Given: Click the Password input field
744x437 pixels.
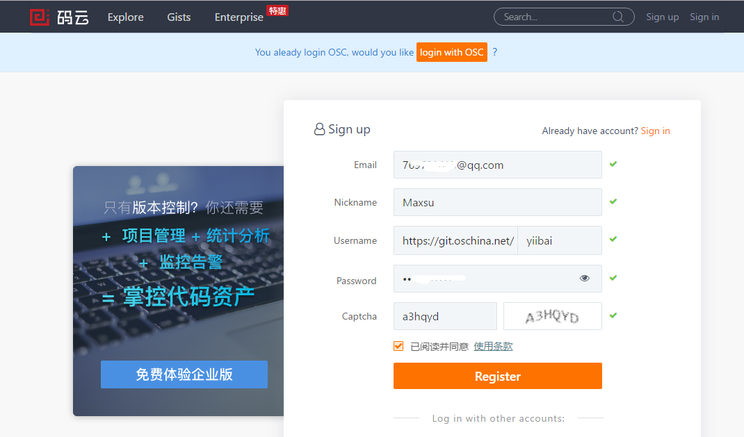Looking at the screenshot, I should click(498, 279).
